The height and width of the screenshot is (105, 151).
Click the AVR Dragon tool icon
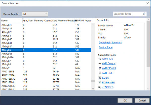coord(100,63)
